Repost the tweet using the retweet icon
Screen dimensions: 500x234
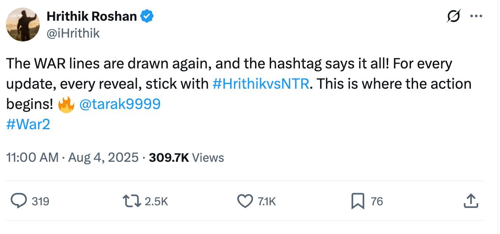pyautogui.click(x=132, y=201)
